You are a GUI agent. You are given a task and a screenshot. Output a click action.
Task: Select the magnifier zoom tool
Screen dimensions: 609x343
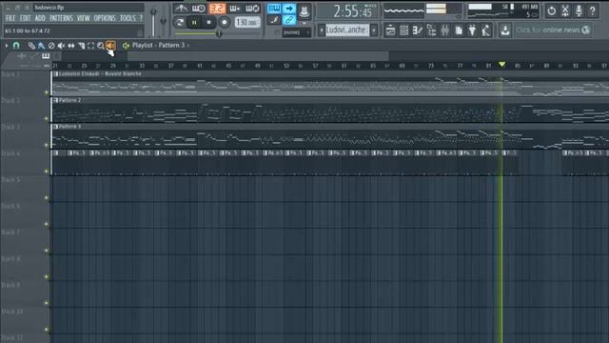(x=101, y=46)
